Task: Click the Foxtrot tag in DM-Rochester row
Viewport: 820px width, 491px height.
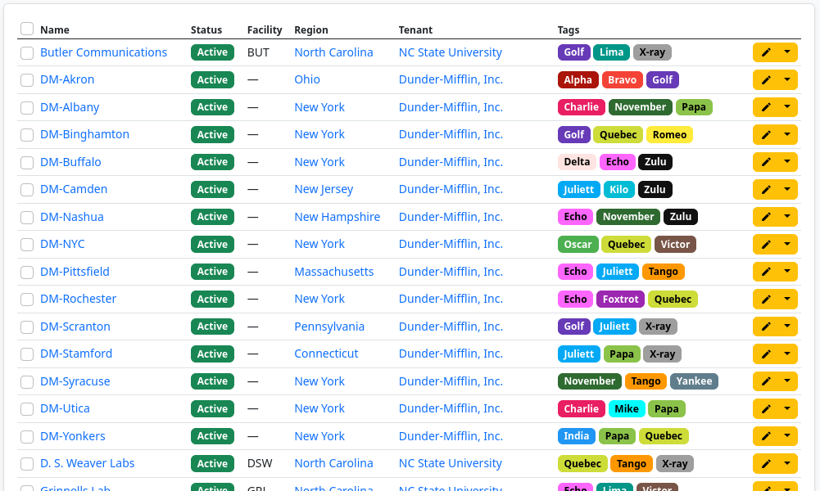Action: point(620,300)
